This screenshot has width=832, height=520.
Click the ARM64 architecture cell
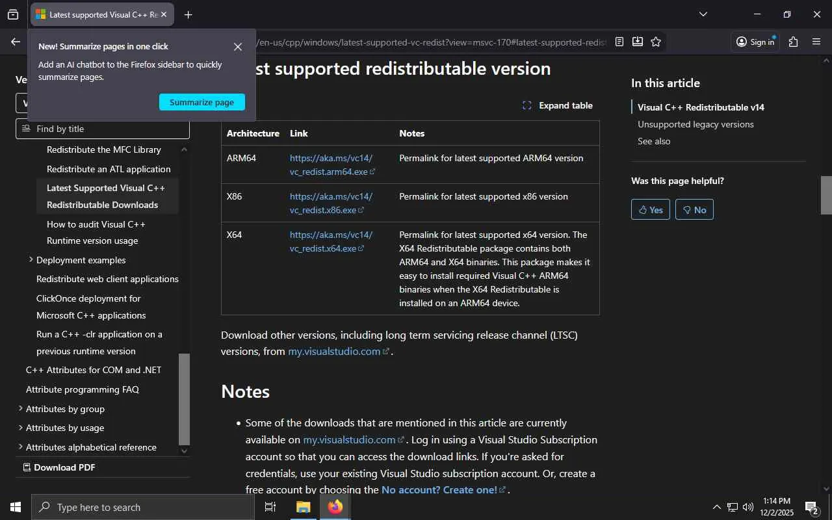(x=241, y=158)
